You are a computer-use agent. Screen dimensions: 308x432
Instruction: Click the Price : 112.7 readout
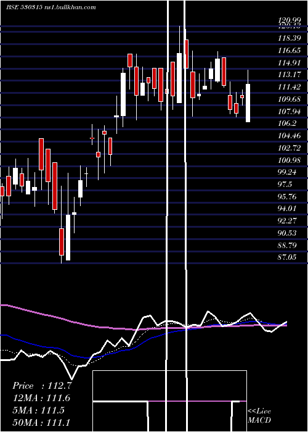[42, 386]
